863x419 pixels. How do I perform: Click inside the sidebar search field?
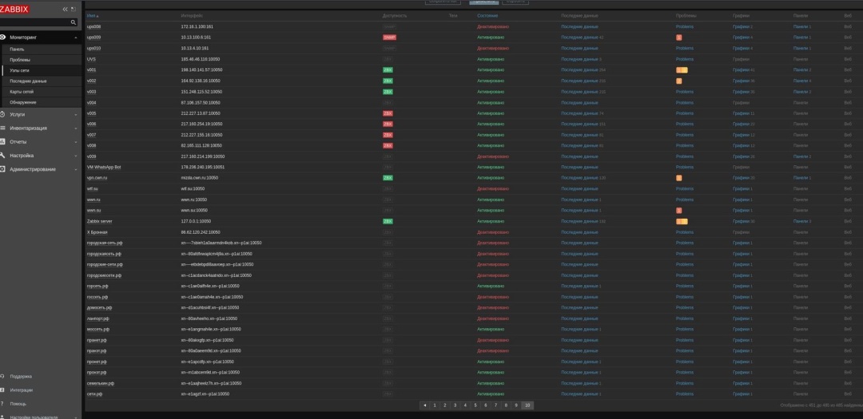[36, 22]
